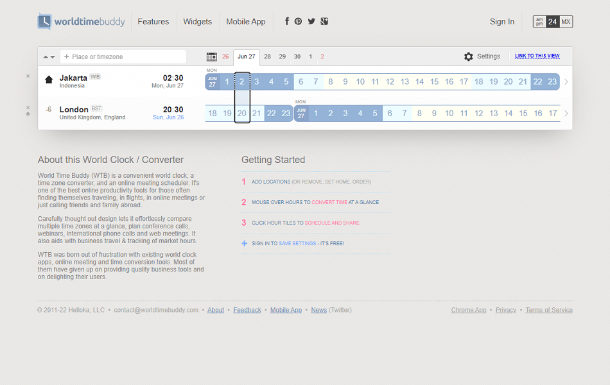Click the home icon beside Jakarta
The height and width of the screenshot is (385, 610).
tap(49, 80)
